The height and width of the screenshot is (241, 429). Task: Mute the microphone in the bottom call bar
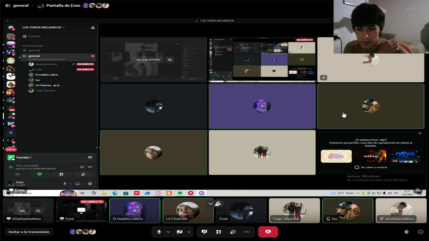pos(159,232)
